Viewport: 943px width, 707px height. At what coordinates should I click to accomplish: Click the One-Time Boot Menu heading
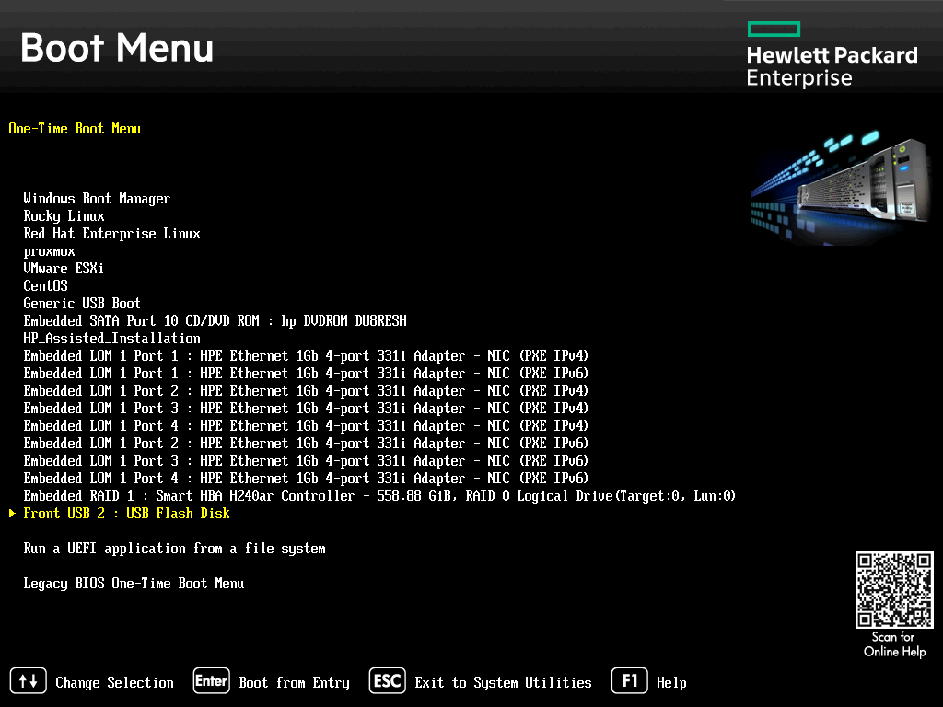tap(75, 129)
